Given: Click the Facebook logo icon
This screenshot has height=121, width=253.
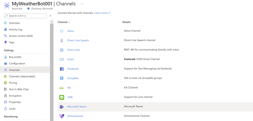Looking at the screenshot, I should (62, 69).
